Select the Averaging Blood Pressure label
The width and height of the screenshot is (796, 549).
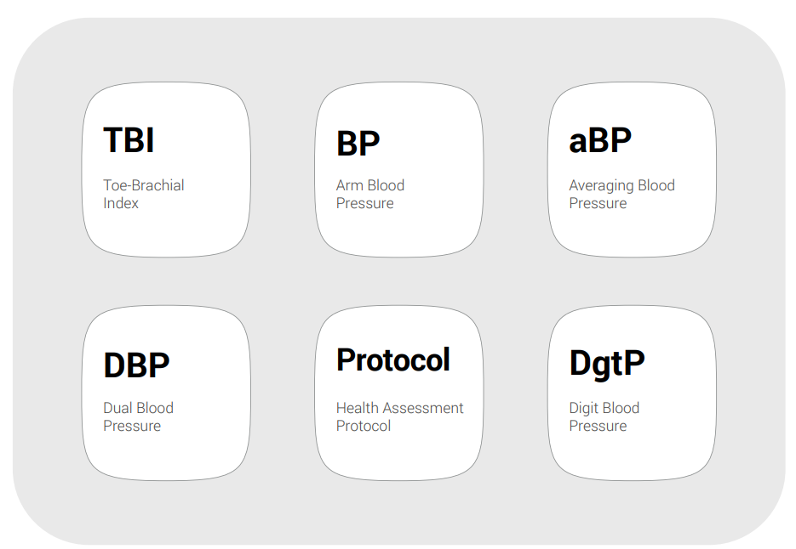click(x=621, y=194)
